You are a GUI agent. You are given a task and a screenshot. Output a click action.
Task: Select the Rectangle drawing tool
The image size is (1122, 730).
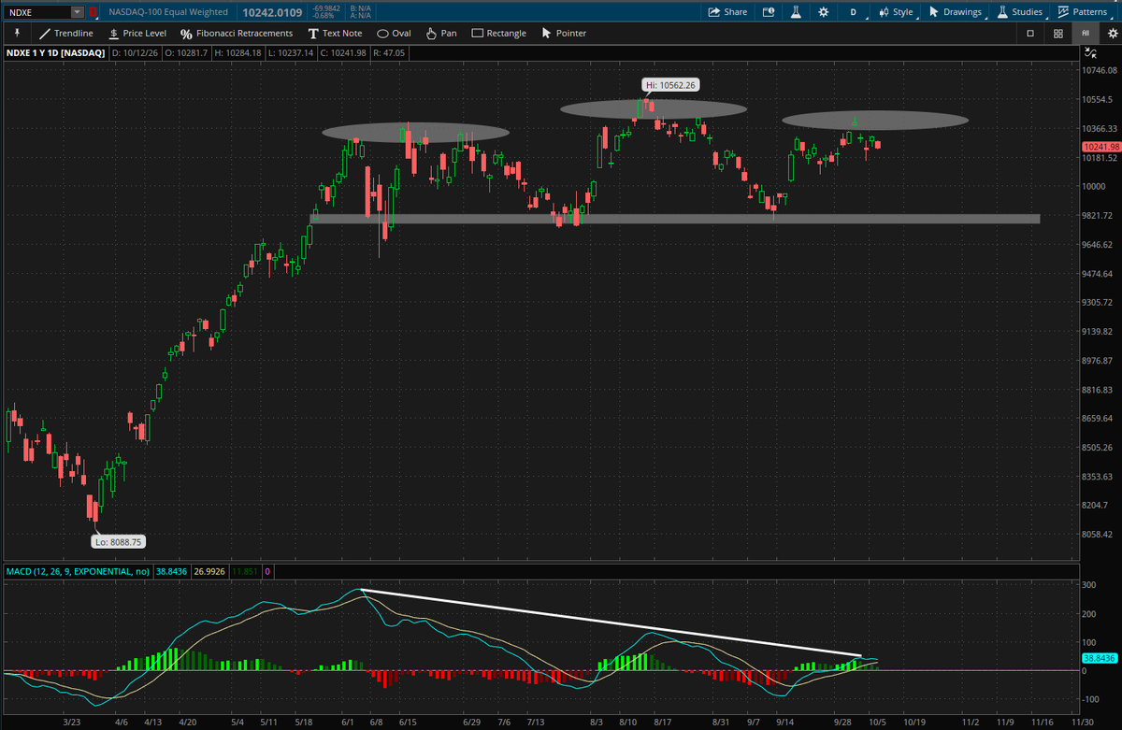(x=498, y=33)
